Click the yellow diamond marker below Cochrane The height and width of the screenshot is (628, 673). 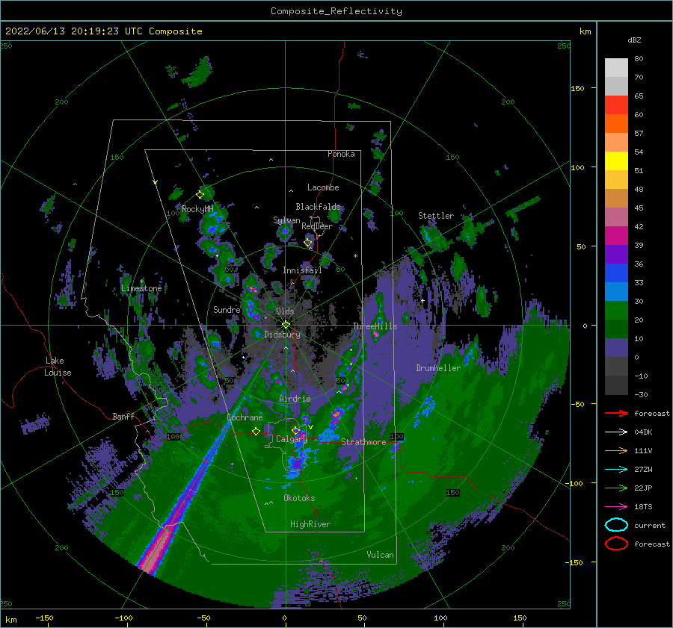256,431
